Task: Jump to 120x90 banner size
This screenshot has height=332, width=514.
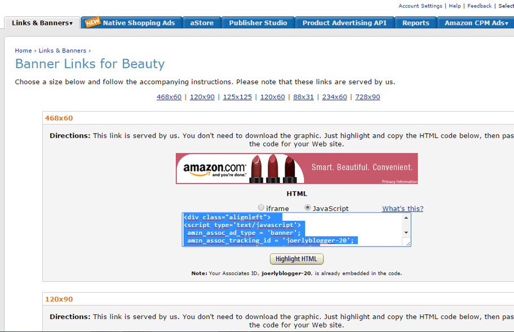Action: click(202, 97)
